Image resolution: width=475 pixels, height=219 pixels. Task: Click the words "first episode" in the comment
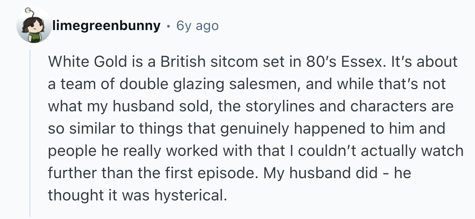[212, 173]
